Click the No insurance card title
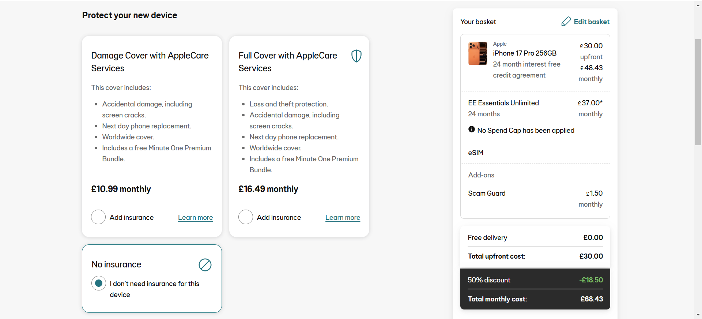The width and height of the screenshot is (702, 319). 116,264
